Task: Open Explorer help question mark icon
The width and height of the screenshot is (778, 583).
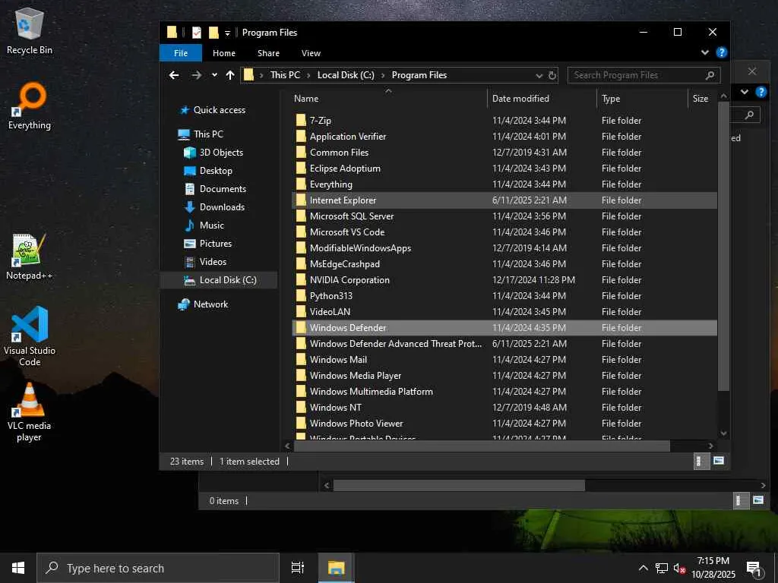Action: (x=722, y=52)
